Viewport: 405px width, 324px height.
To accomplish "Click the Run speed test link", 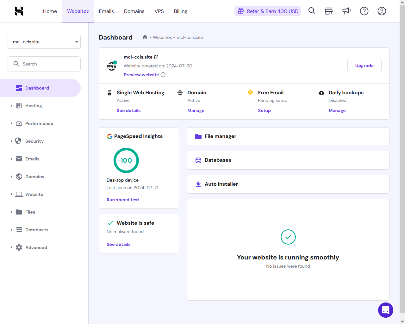I will click(123, 200).
